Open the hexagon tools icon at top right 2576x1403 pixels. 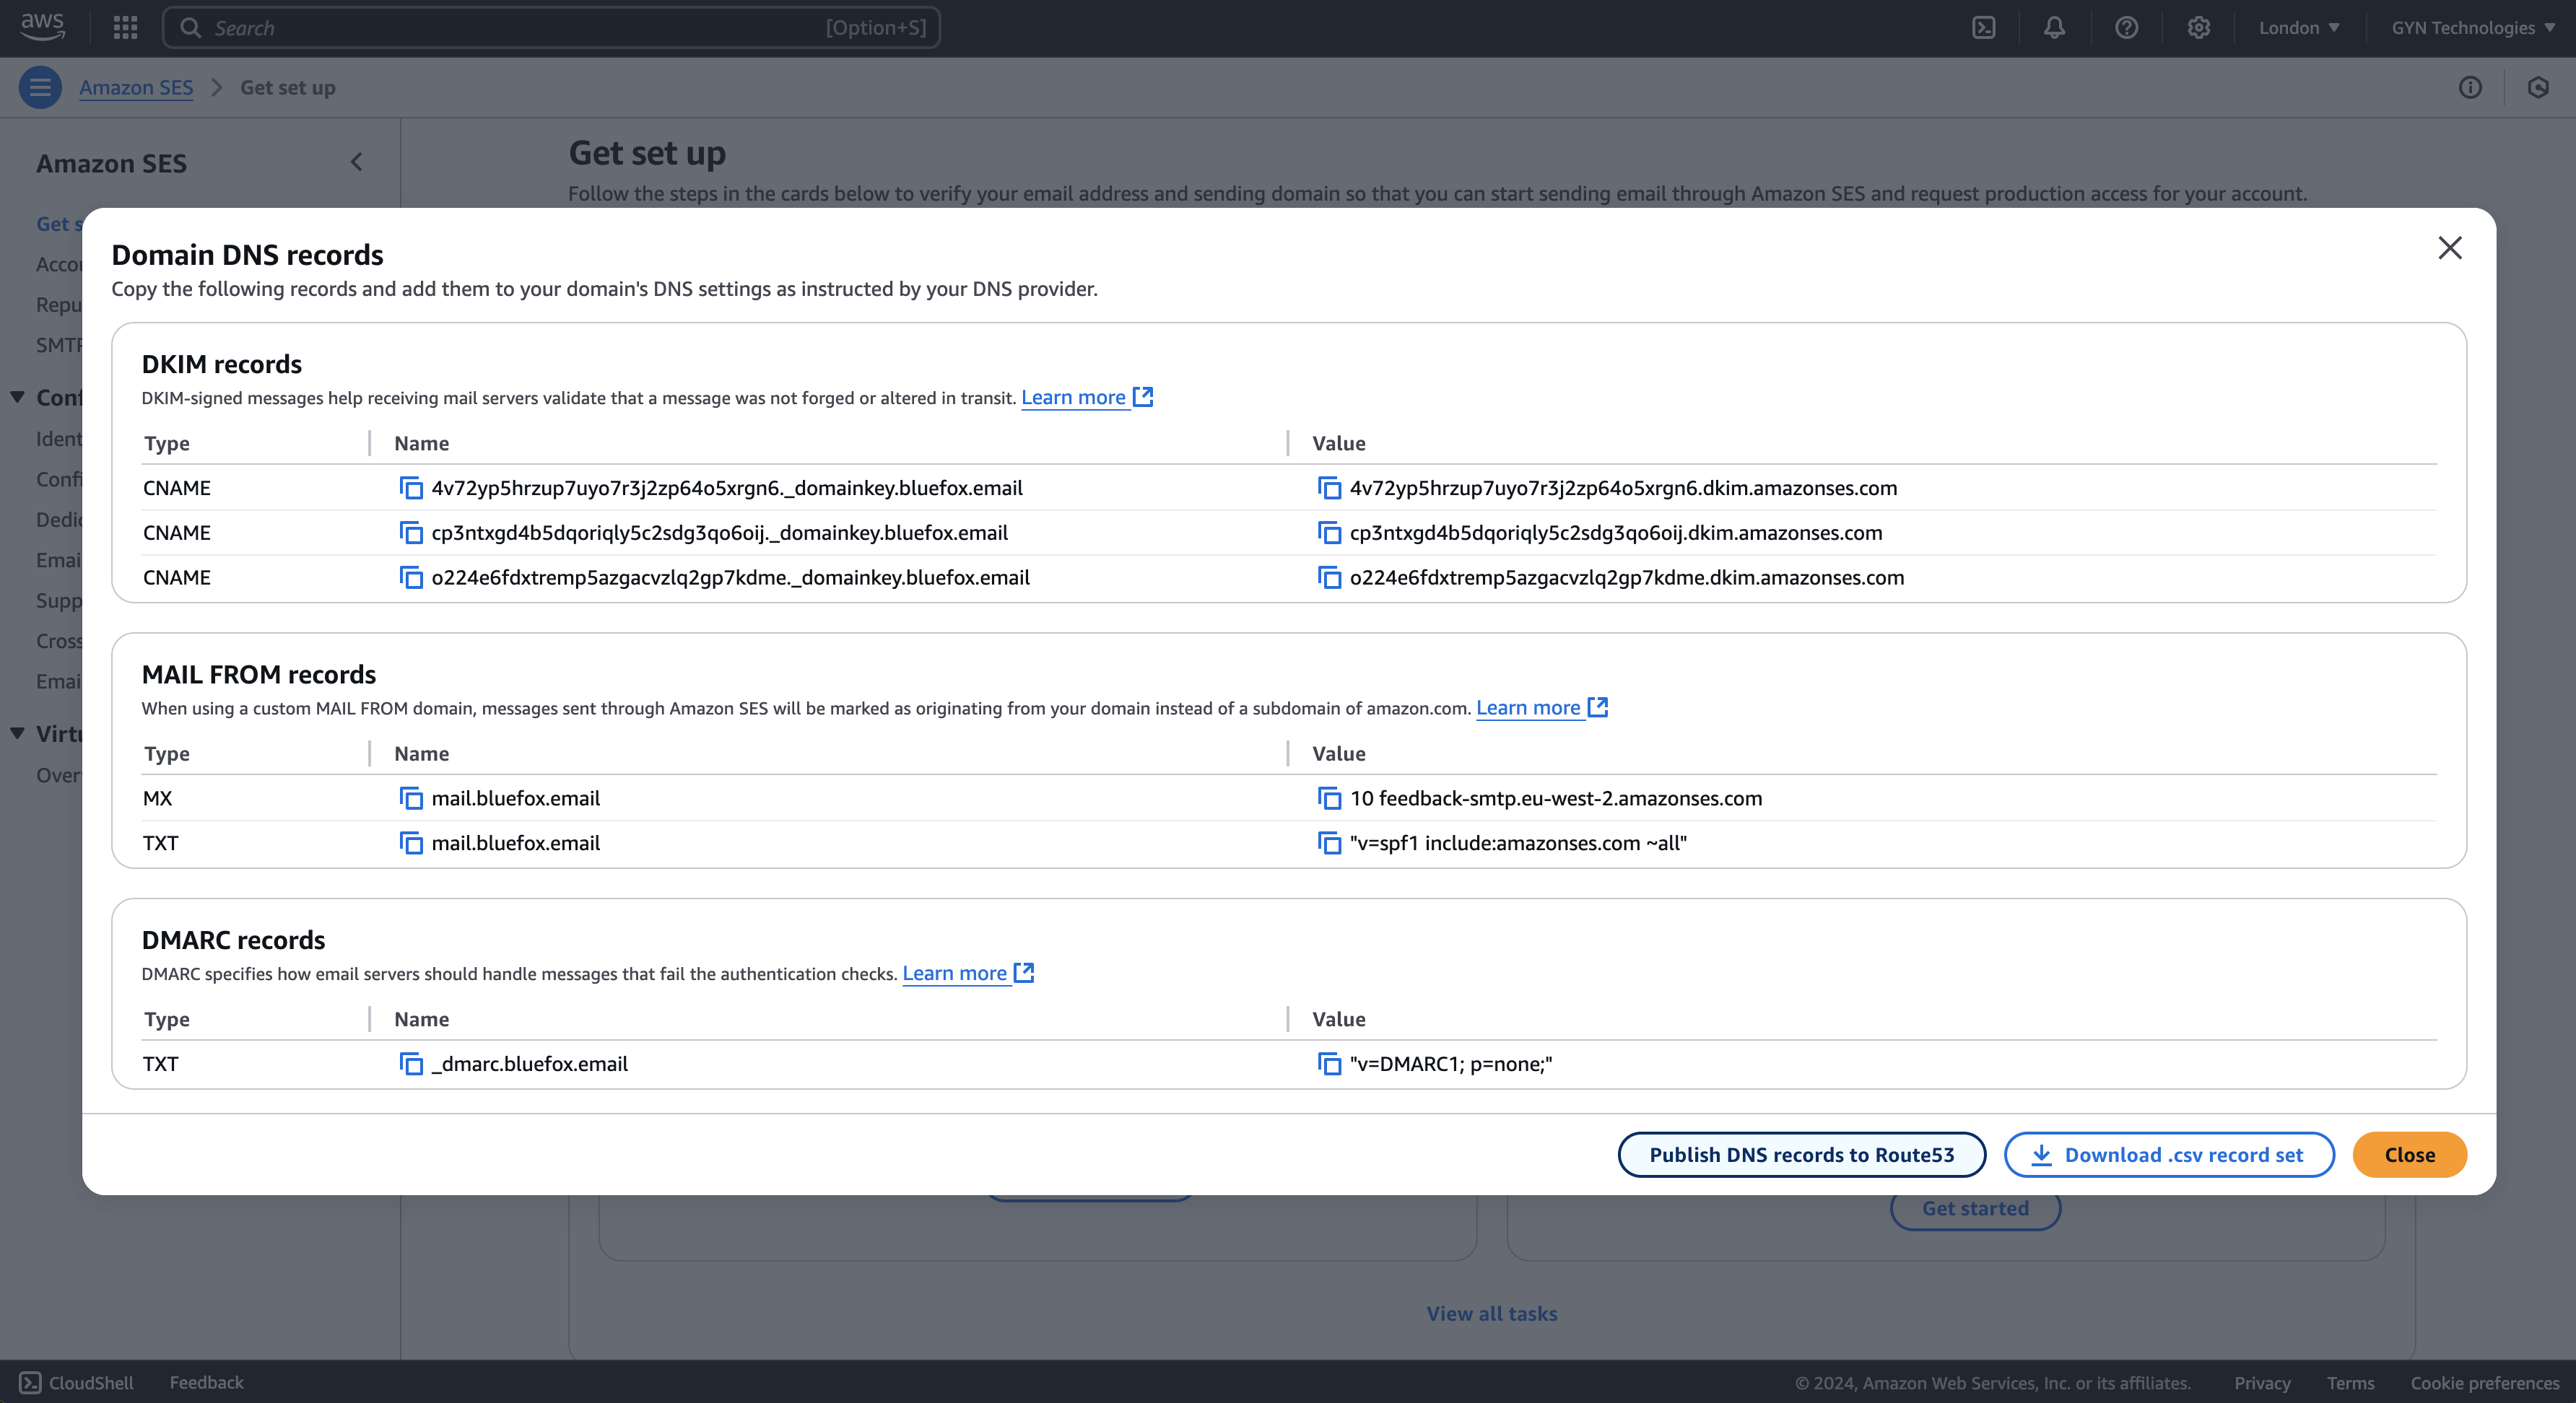click(2538, 88)
